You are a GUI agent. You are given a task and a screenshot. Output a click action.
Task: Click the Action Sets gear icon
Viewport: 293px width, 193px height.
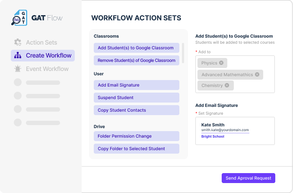(x=18, y=42)
